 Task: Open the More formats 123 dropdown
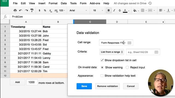62,10
